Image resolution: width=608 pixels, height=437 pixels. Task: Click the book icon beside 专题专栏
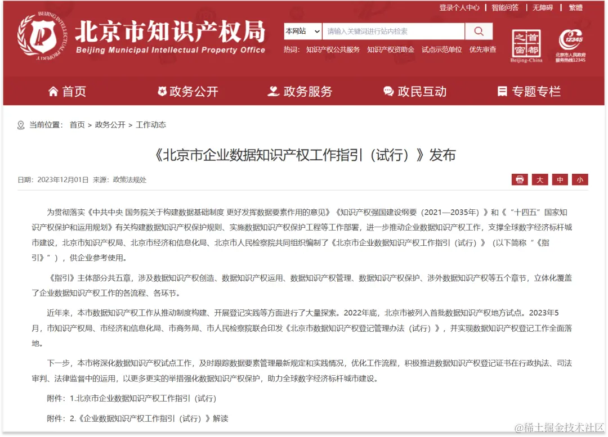point(502,91)
